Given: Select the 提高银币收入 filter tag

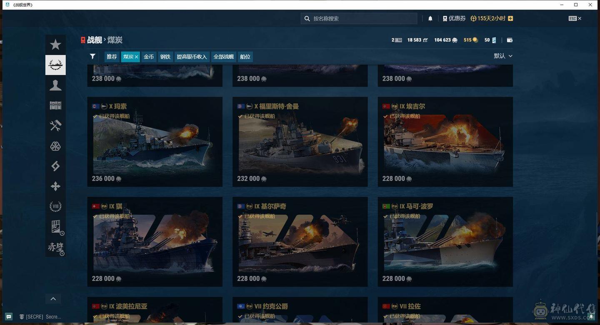Looking at the screenshot, I should point(192,57).
